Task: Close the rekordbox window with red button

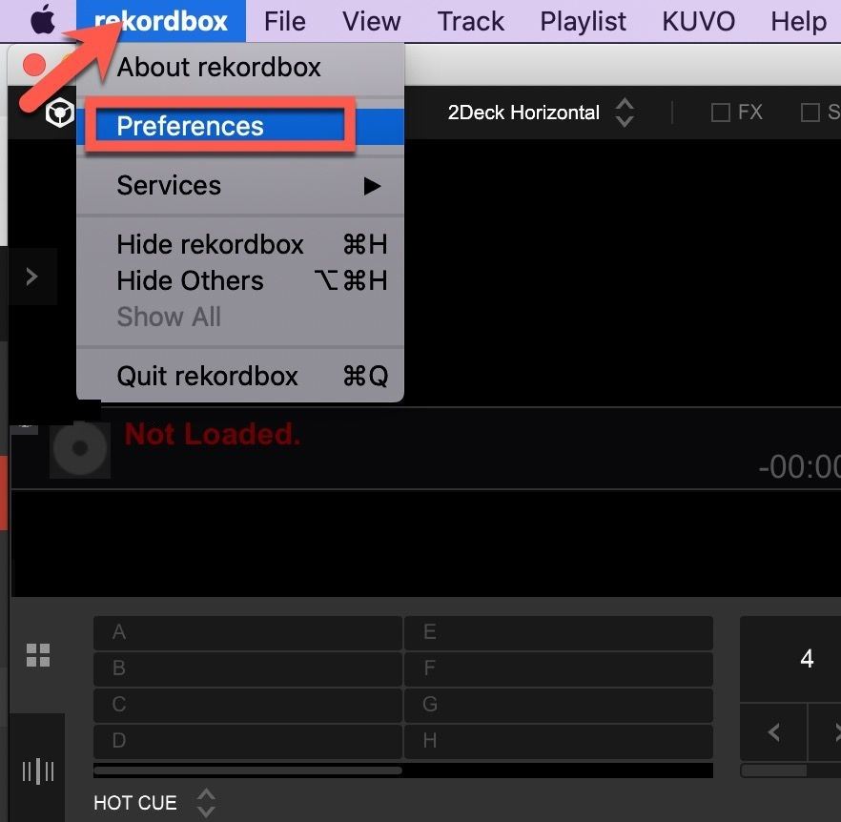Action: pyautogui.click(x=34, y=65)
